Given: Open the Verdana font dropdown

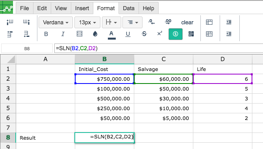Looking at the screenshot, I should coord(56,22).
